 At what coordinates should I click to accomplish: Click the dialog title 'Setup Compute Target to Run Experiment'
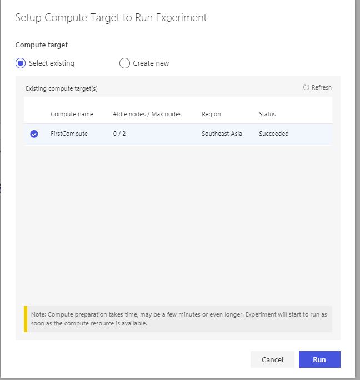click(111, 18)
